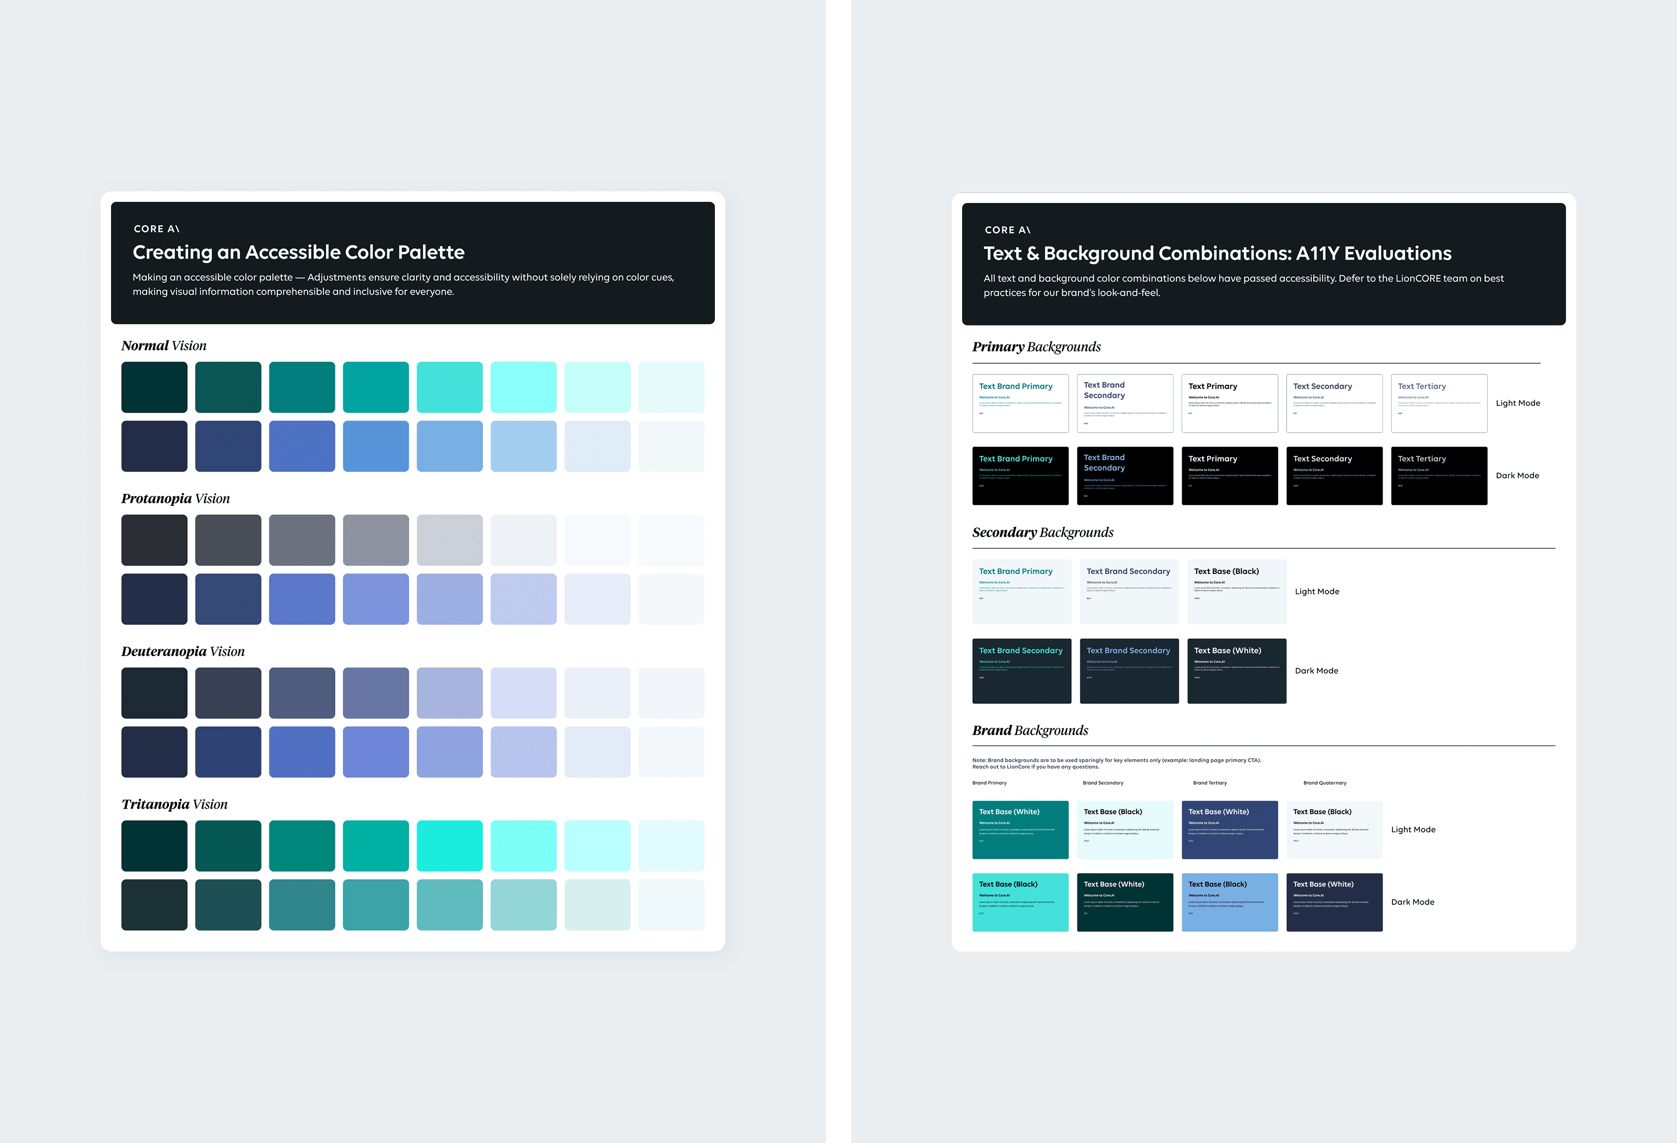Screen dimensions: 1677x1143
Task: Open the light-mode Text Brand Secondary card in Primary Backgrounds
Action: pyautogui.click(x=1125, y=404)
